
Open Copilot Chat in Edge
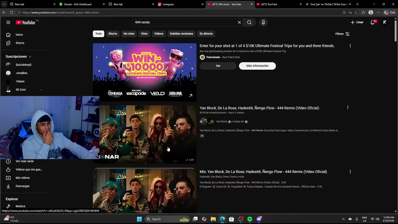pyautogui.click(x=389, y=12)
